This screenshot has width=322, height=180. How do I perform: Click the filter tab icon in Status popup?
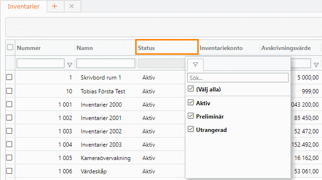coord(195,65)
